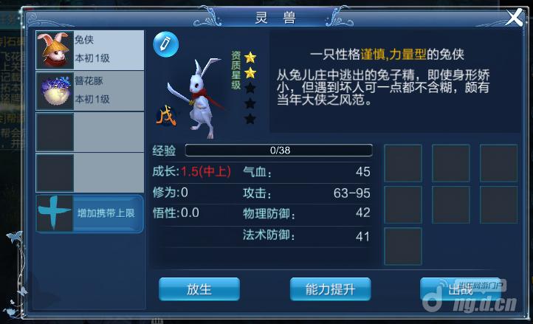
Task: Close the 灵兽 window with X
Action: [514, 17]
